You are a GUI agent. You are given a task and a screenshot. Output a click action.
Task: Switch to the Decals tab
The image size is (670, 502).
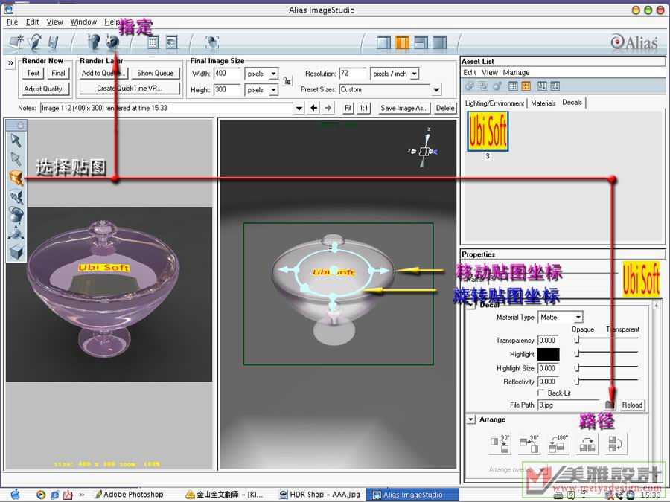pos(572,103)
